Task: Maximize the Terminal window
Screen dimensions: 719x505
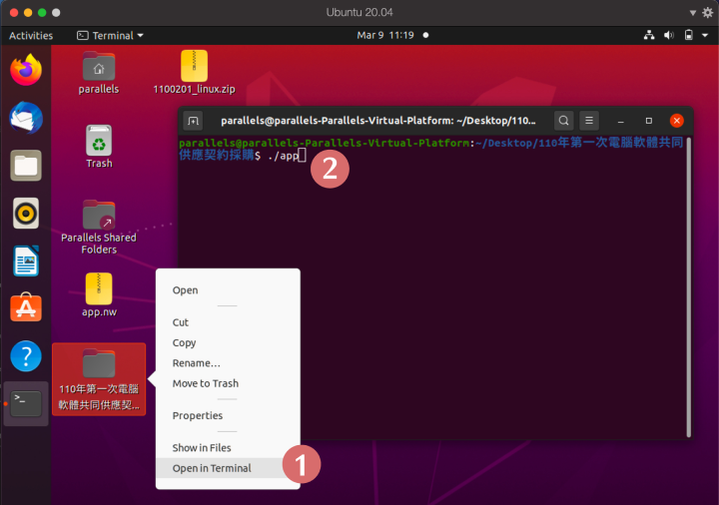Action: 649,121
